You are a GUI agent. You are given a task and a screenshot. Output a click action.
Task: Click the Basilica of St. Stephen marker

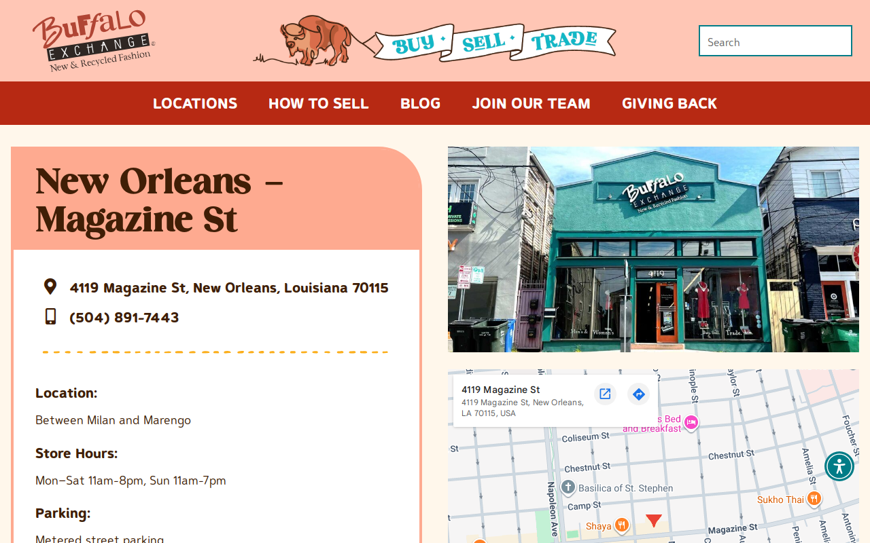pos(568,487)
